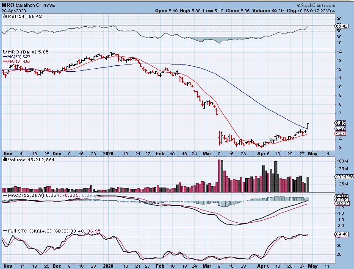Click the 75M volume axis label

click(x=343, y=169)
